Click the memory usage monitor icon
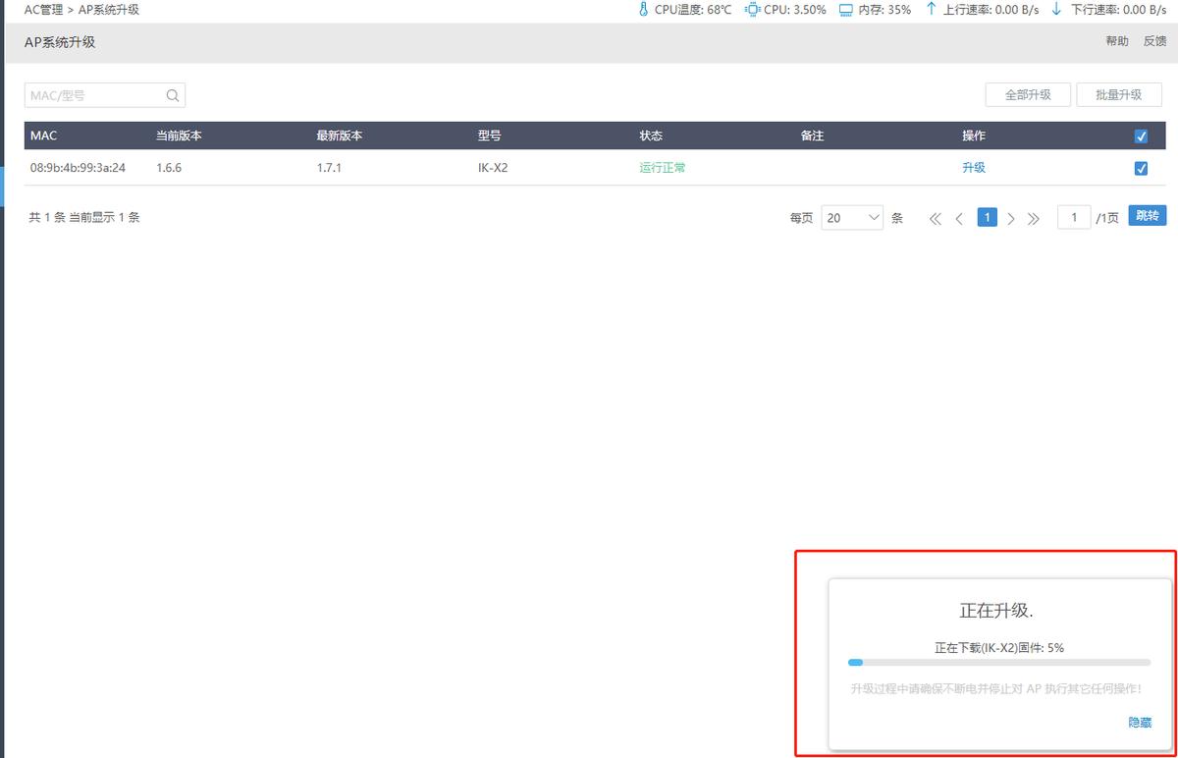1178x758 pixels. coord(845,10)
